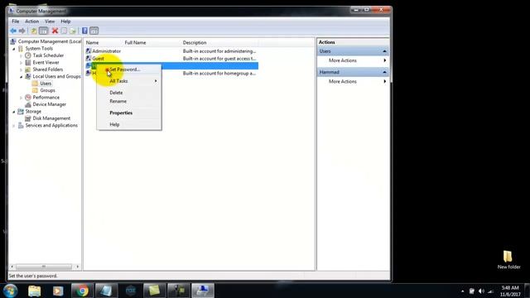Open Sticky Notes from the taskbar
This screenshot has width=530, height=298.
click(154, 291)
